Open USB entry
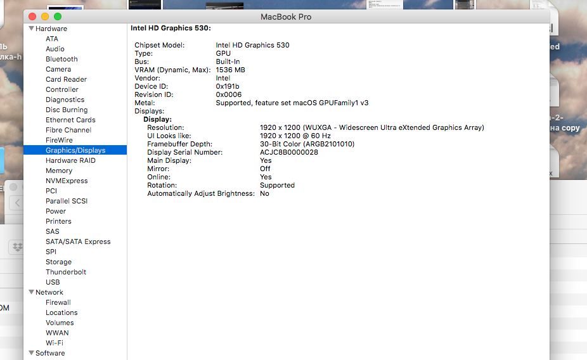Screen dimensions: 587x360 (53, 282)
